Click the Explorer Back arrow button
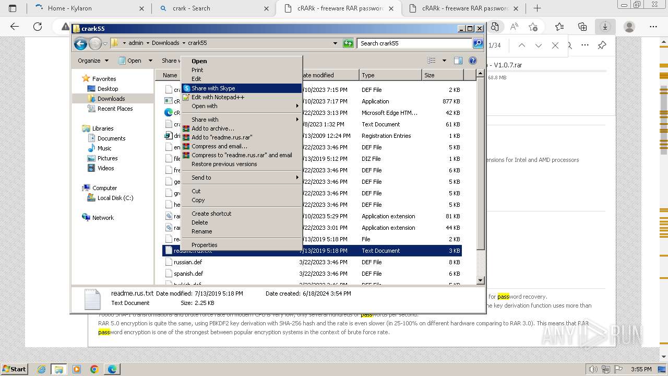Image resolution: width=668 pixels, height=376 pixels. [x=80, y=43]
